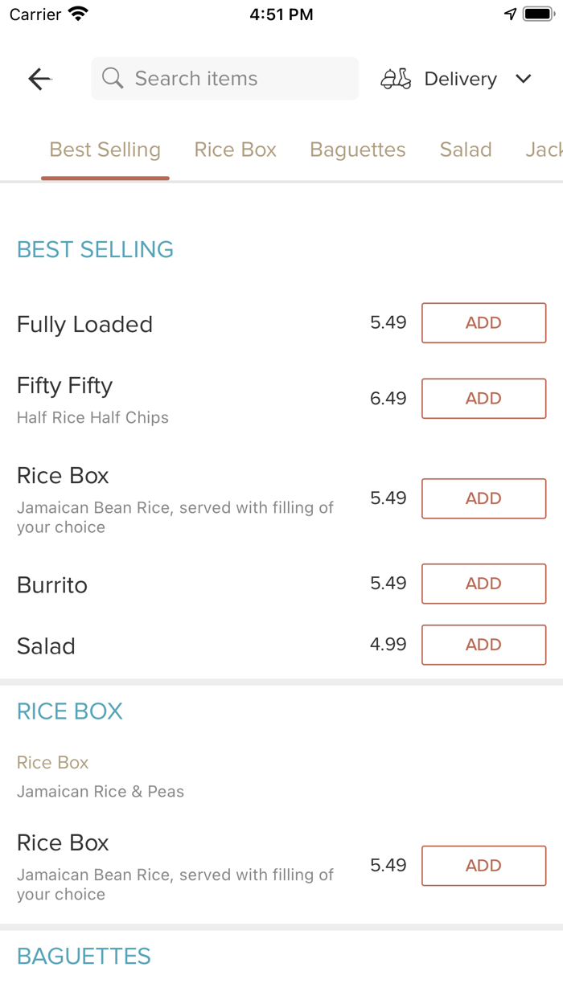Image resolution: width=563 pixels, height=1000 pixels.
Task: Tap the battery indicator icon
Action: [x=537, y=14]
